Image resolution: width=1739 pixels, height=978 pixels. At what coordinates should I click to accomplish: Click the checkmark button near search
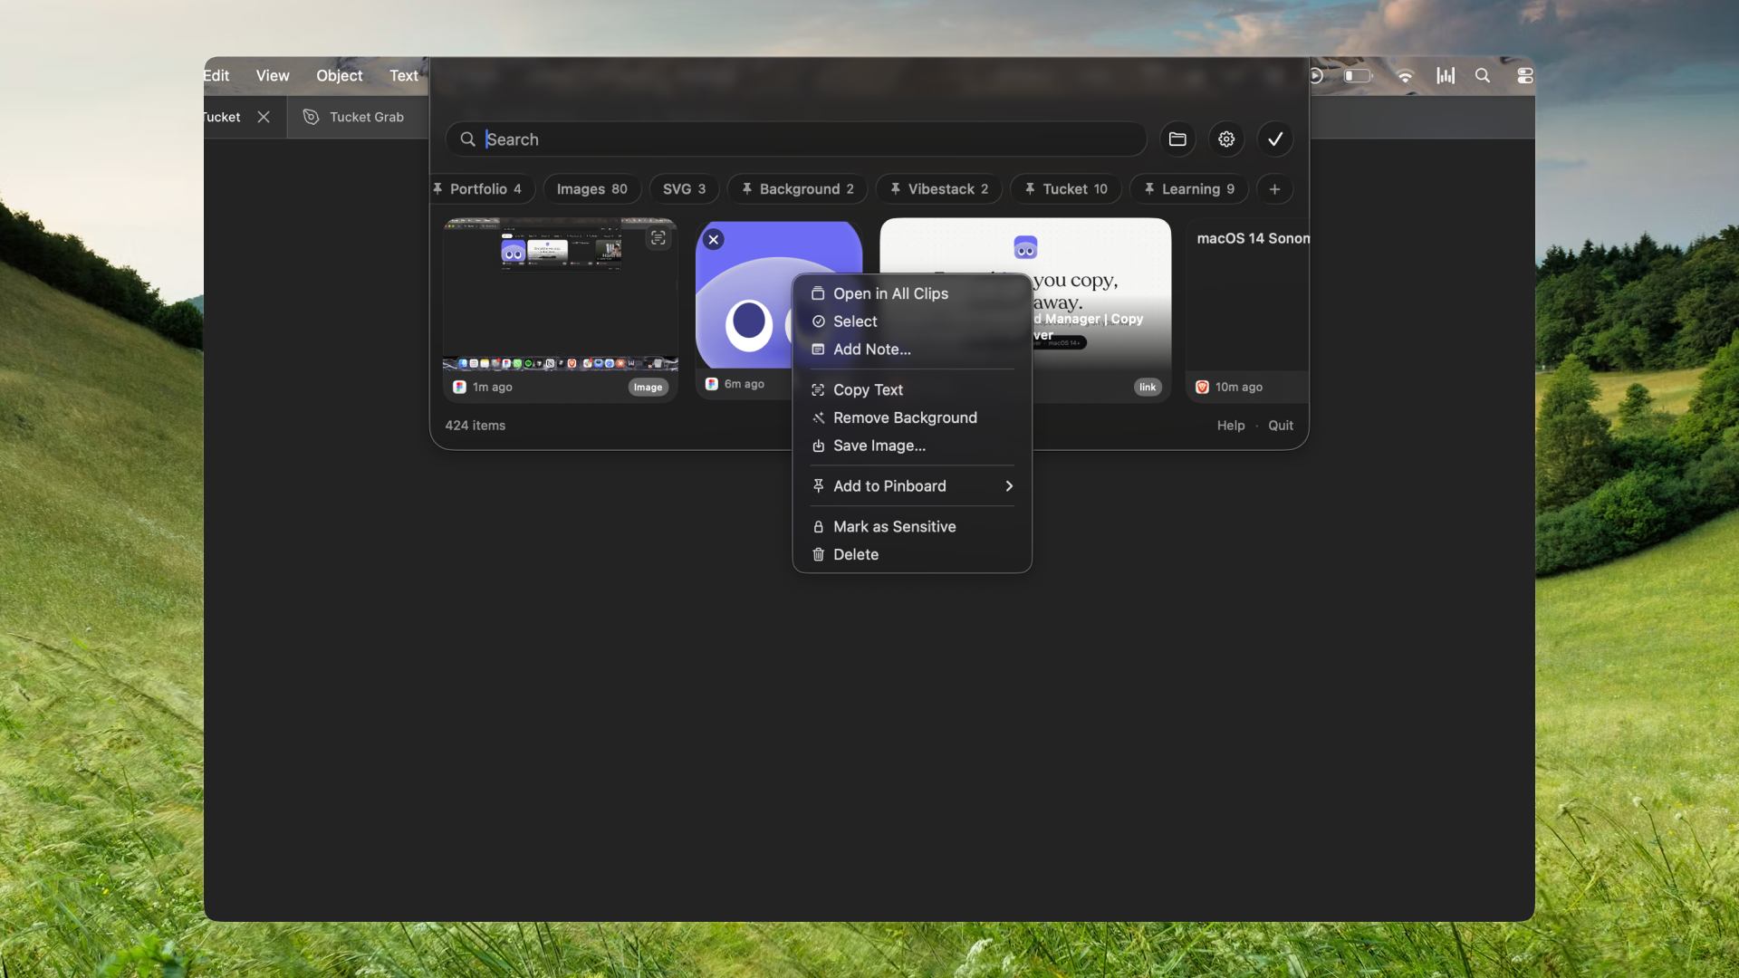(1275, 139)
